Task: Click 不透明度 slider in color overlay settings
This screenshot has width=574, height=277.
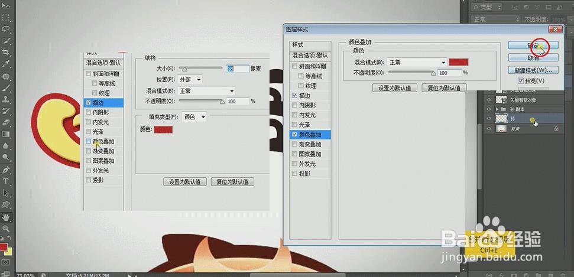Action: (411, 73)
